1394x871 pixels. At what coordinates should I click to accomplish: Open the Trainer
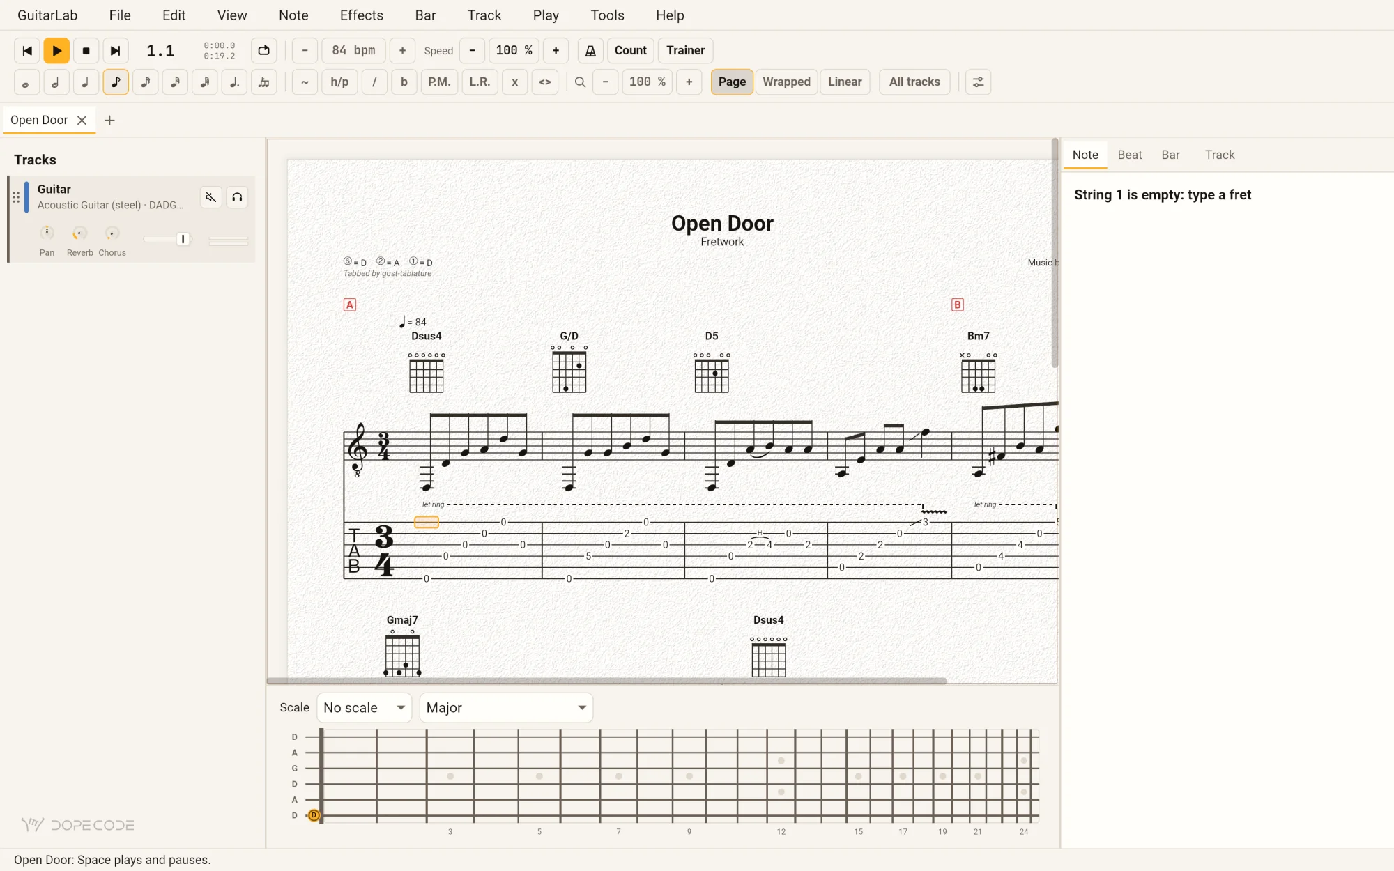[x=686, y=51]
